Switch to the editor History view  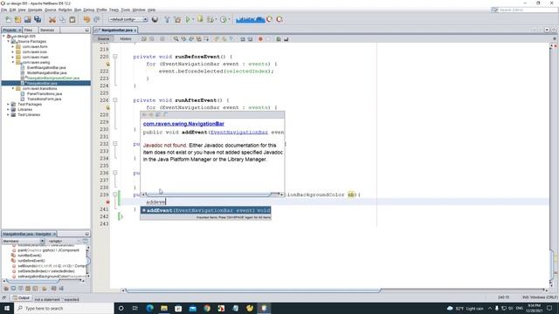[x=126, y=38]
